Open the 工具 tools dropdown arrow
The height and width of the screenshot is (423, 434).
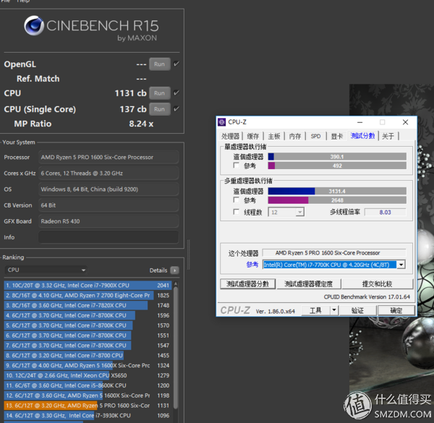[x=334, y=310]
